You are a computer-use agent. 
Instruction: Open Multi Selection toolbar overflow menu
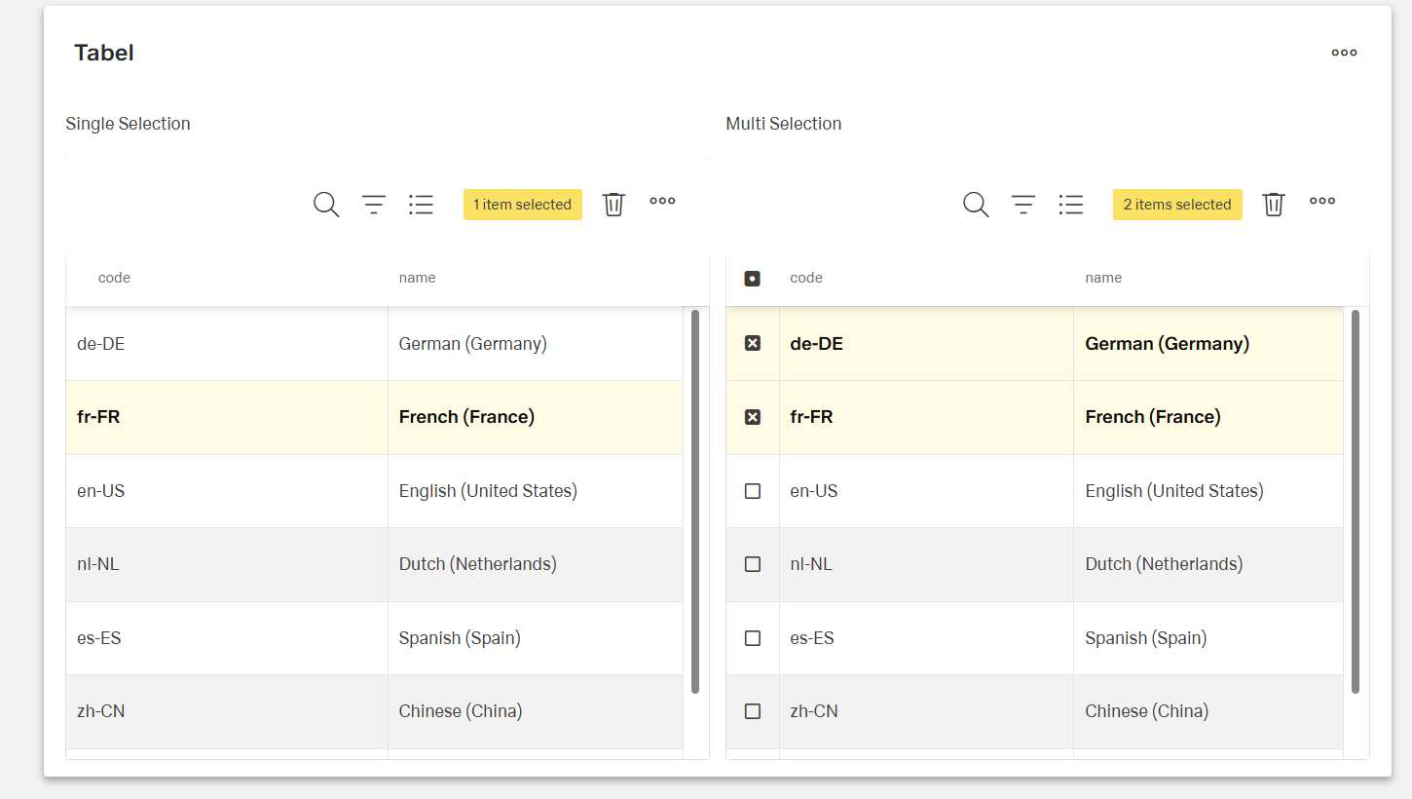click(x=1322, y=202)
